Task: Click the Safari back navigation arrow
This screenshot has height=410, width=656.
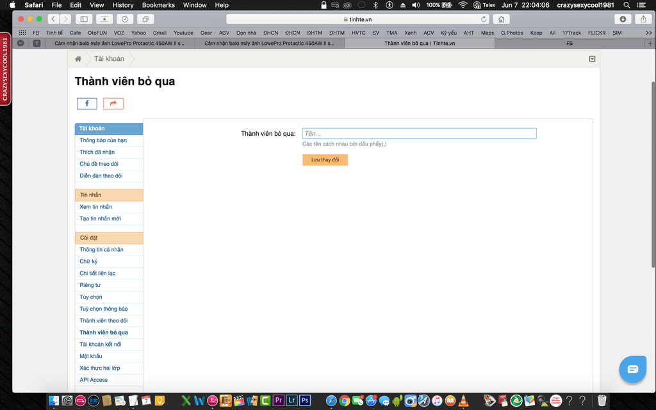Action: pyautogui.click(x=53, y=19)
